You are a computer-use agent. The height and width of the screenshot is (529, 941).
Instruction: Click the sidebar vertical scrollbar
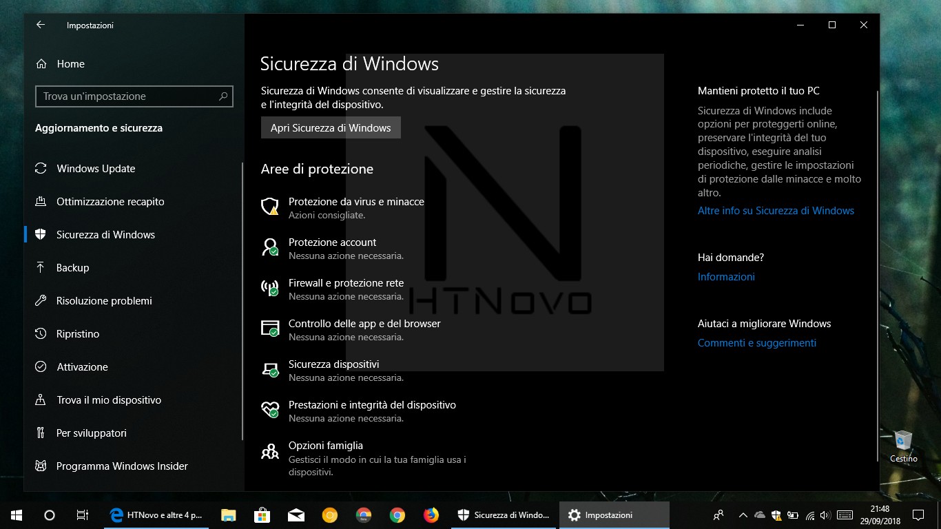pyautogui.click(x=242, y=301)
